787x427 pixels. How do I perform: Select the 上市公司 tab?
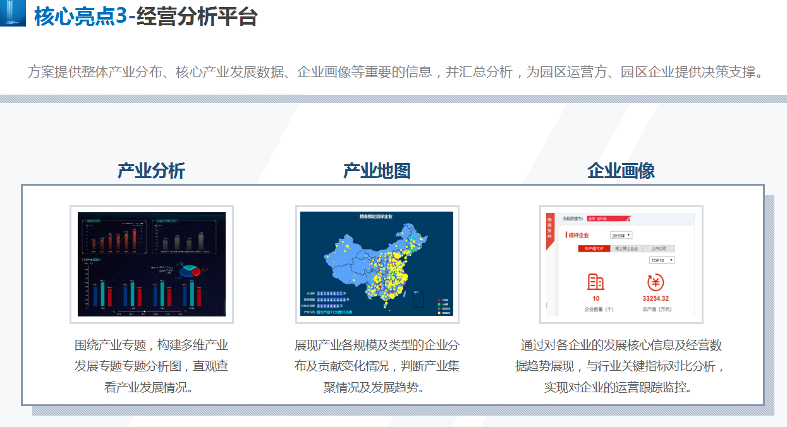click(x=659, y=248)
